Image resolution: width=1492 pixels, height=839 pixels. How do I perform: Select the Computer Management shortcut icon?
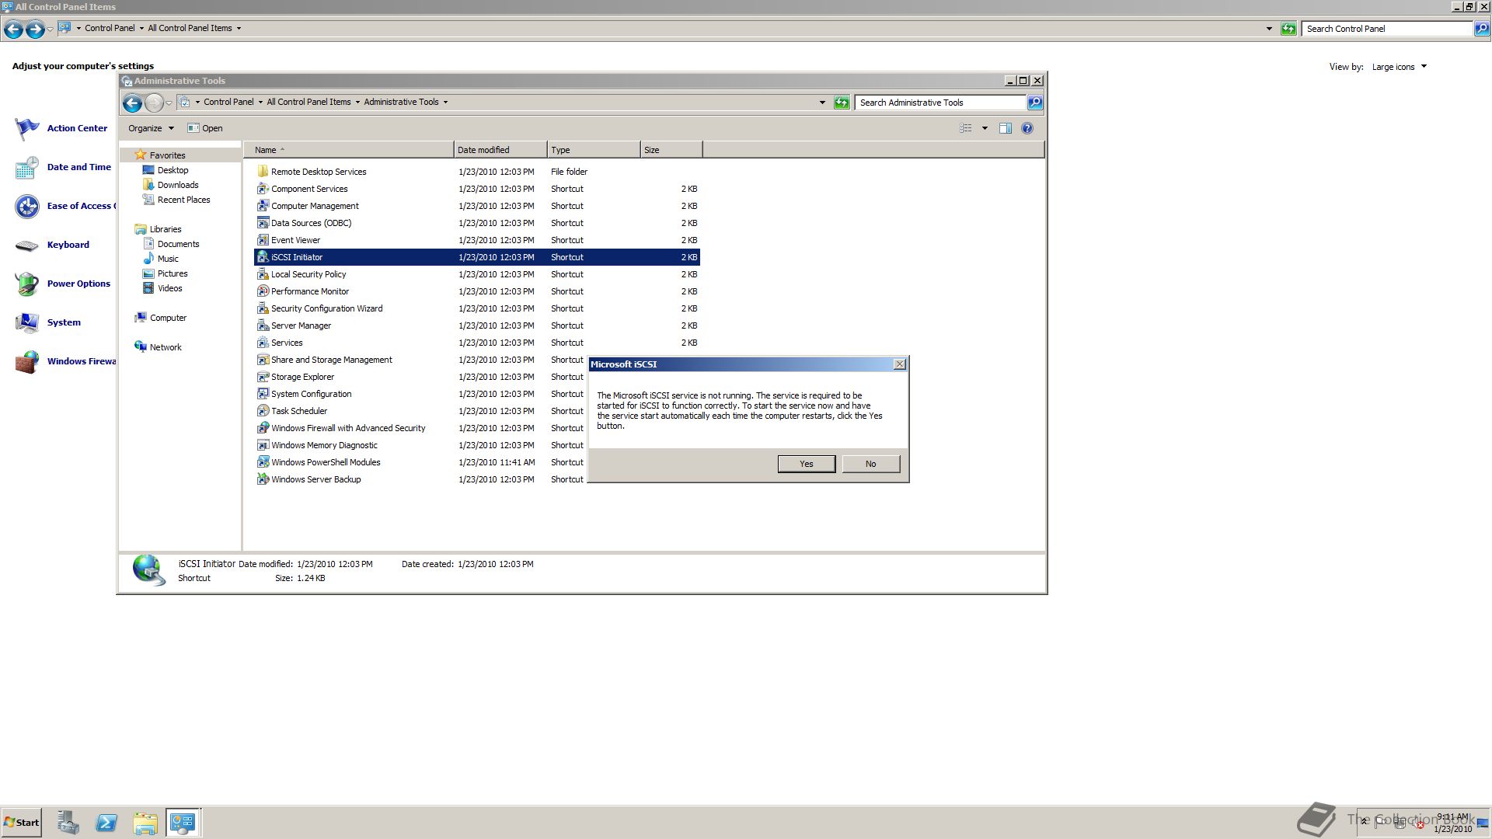click(263, 206)
